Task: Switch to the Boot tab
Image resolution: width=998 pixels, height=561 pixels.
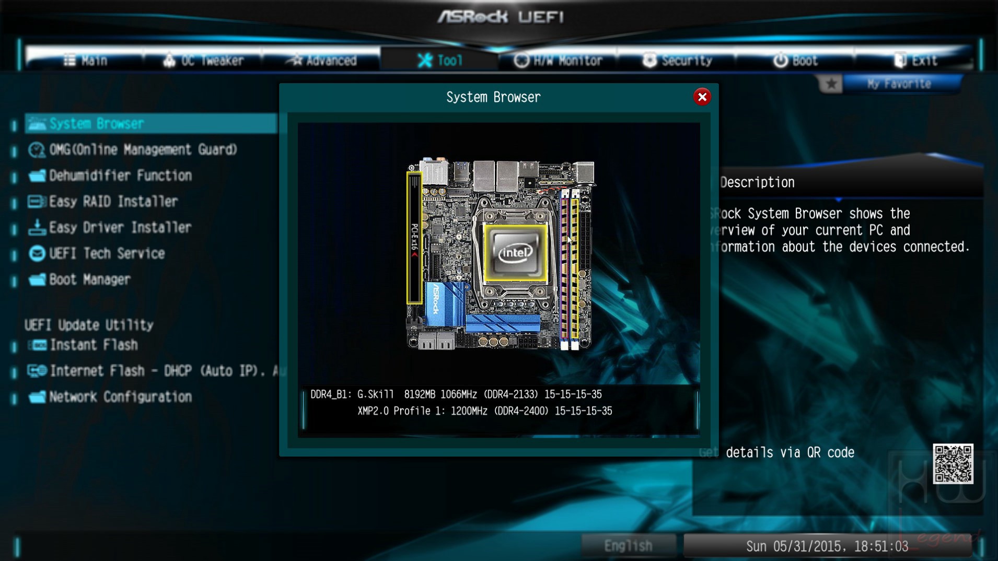Action: 795,60
